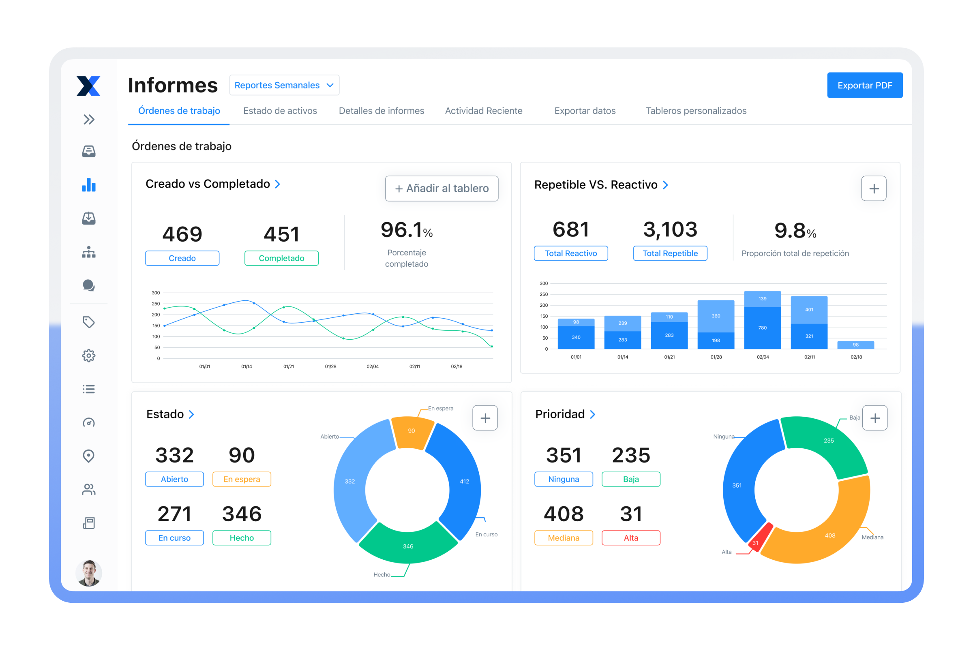Image resolution: width=973 pixels, height=651 pixels.
Task: Click the tag icon in sidebar
Action: pos(89,322)
